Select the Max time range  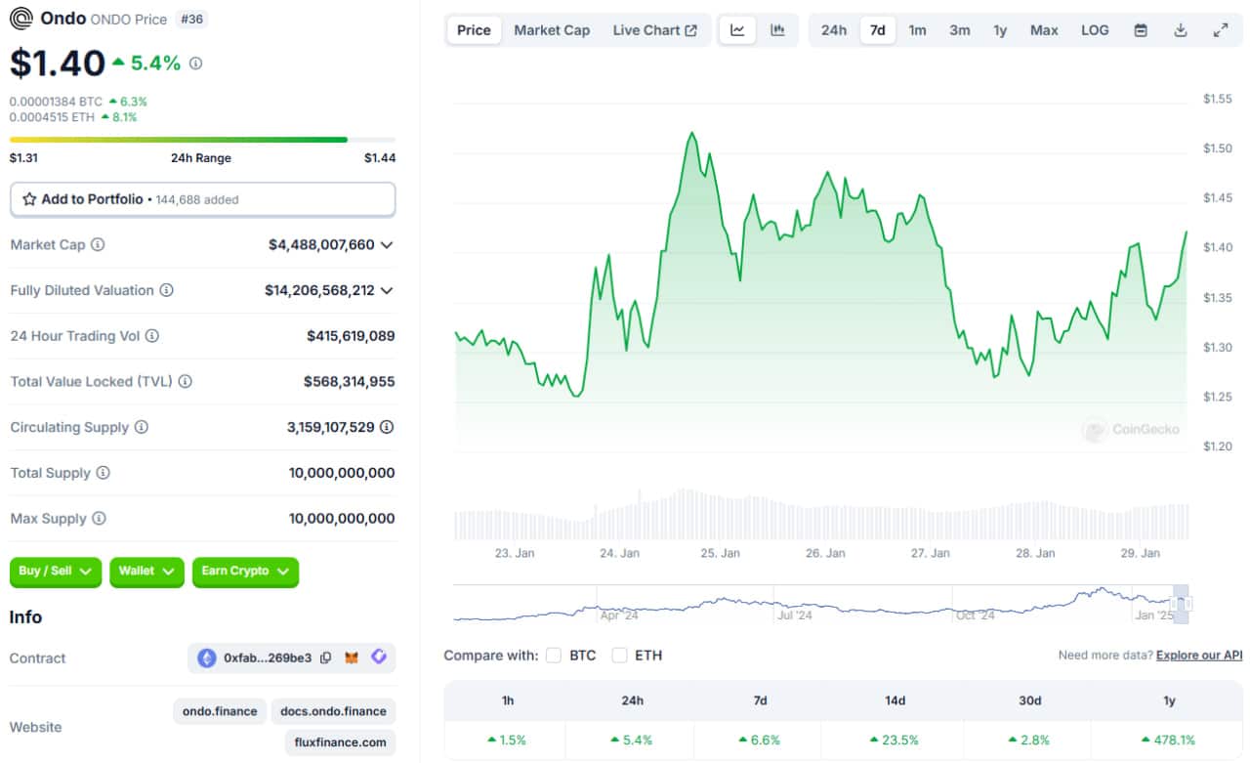[1044, 30]
